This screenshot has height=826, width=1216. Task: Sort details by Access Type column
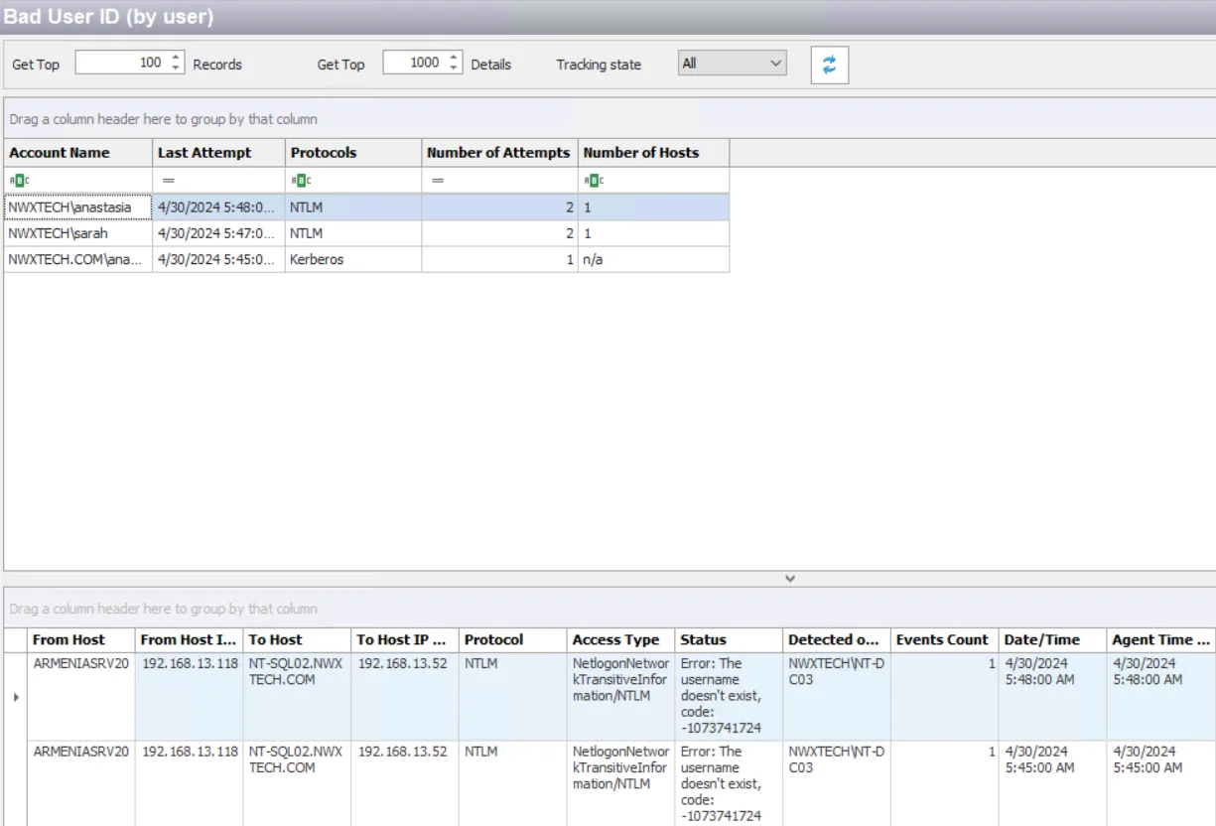click(620, 639)
